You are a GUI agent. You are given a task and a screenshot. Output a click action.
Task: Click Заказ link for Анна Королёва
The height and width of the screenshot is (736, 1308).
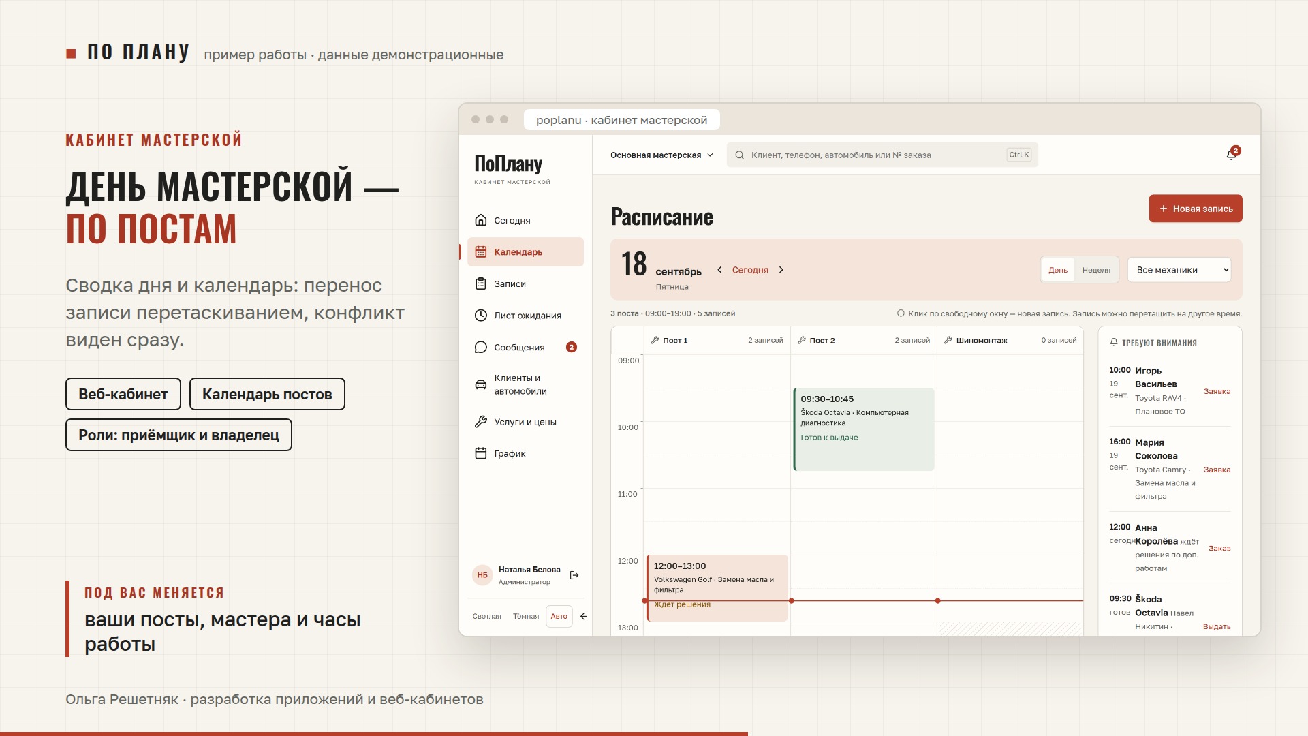[x=1219, y=548]
